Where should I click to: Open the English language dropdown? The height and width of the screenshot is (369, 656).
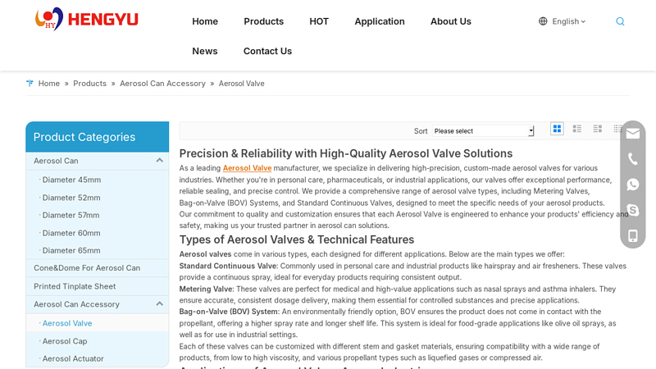tap(568, 21)
